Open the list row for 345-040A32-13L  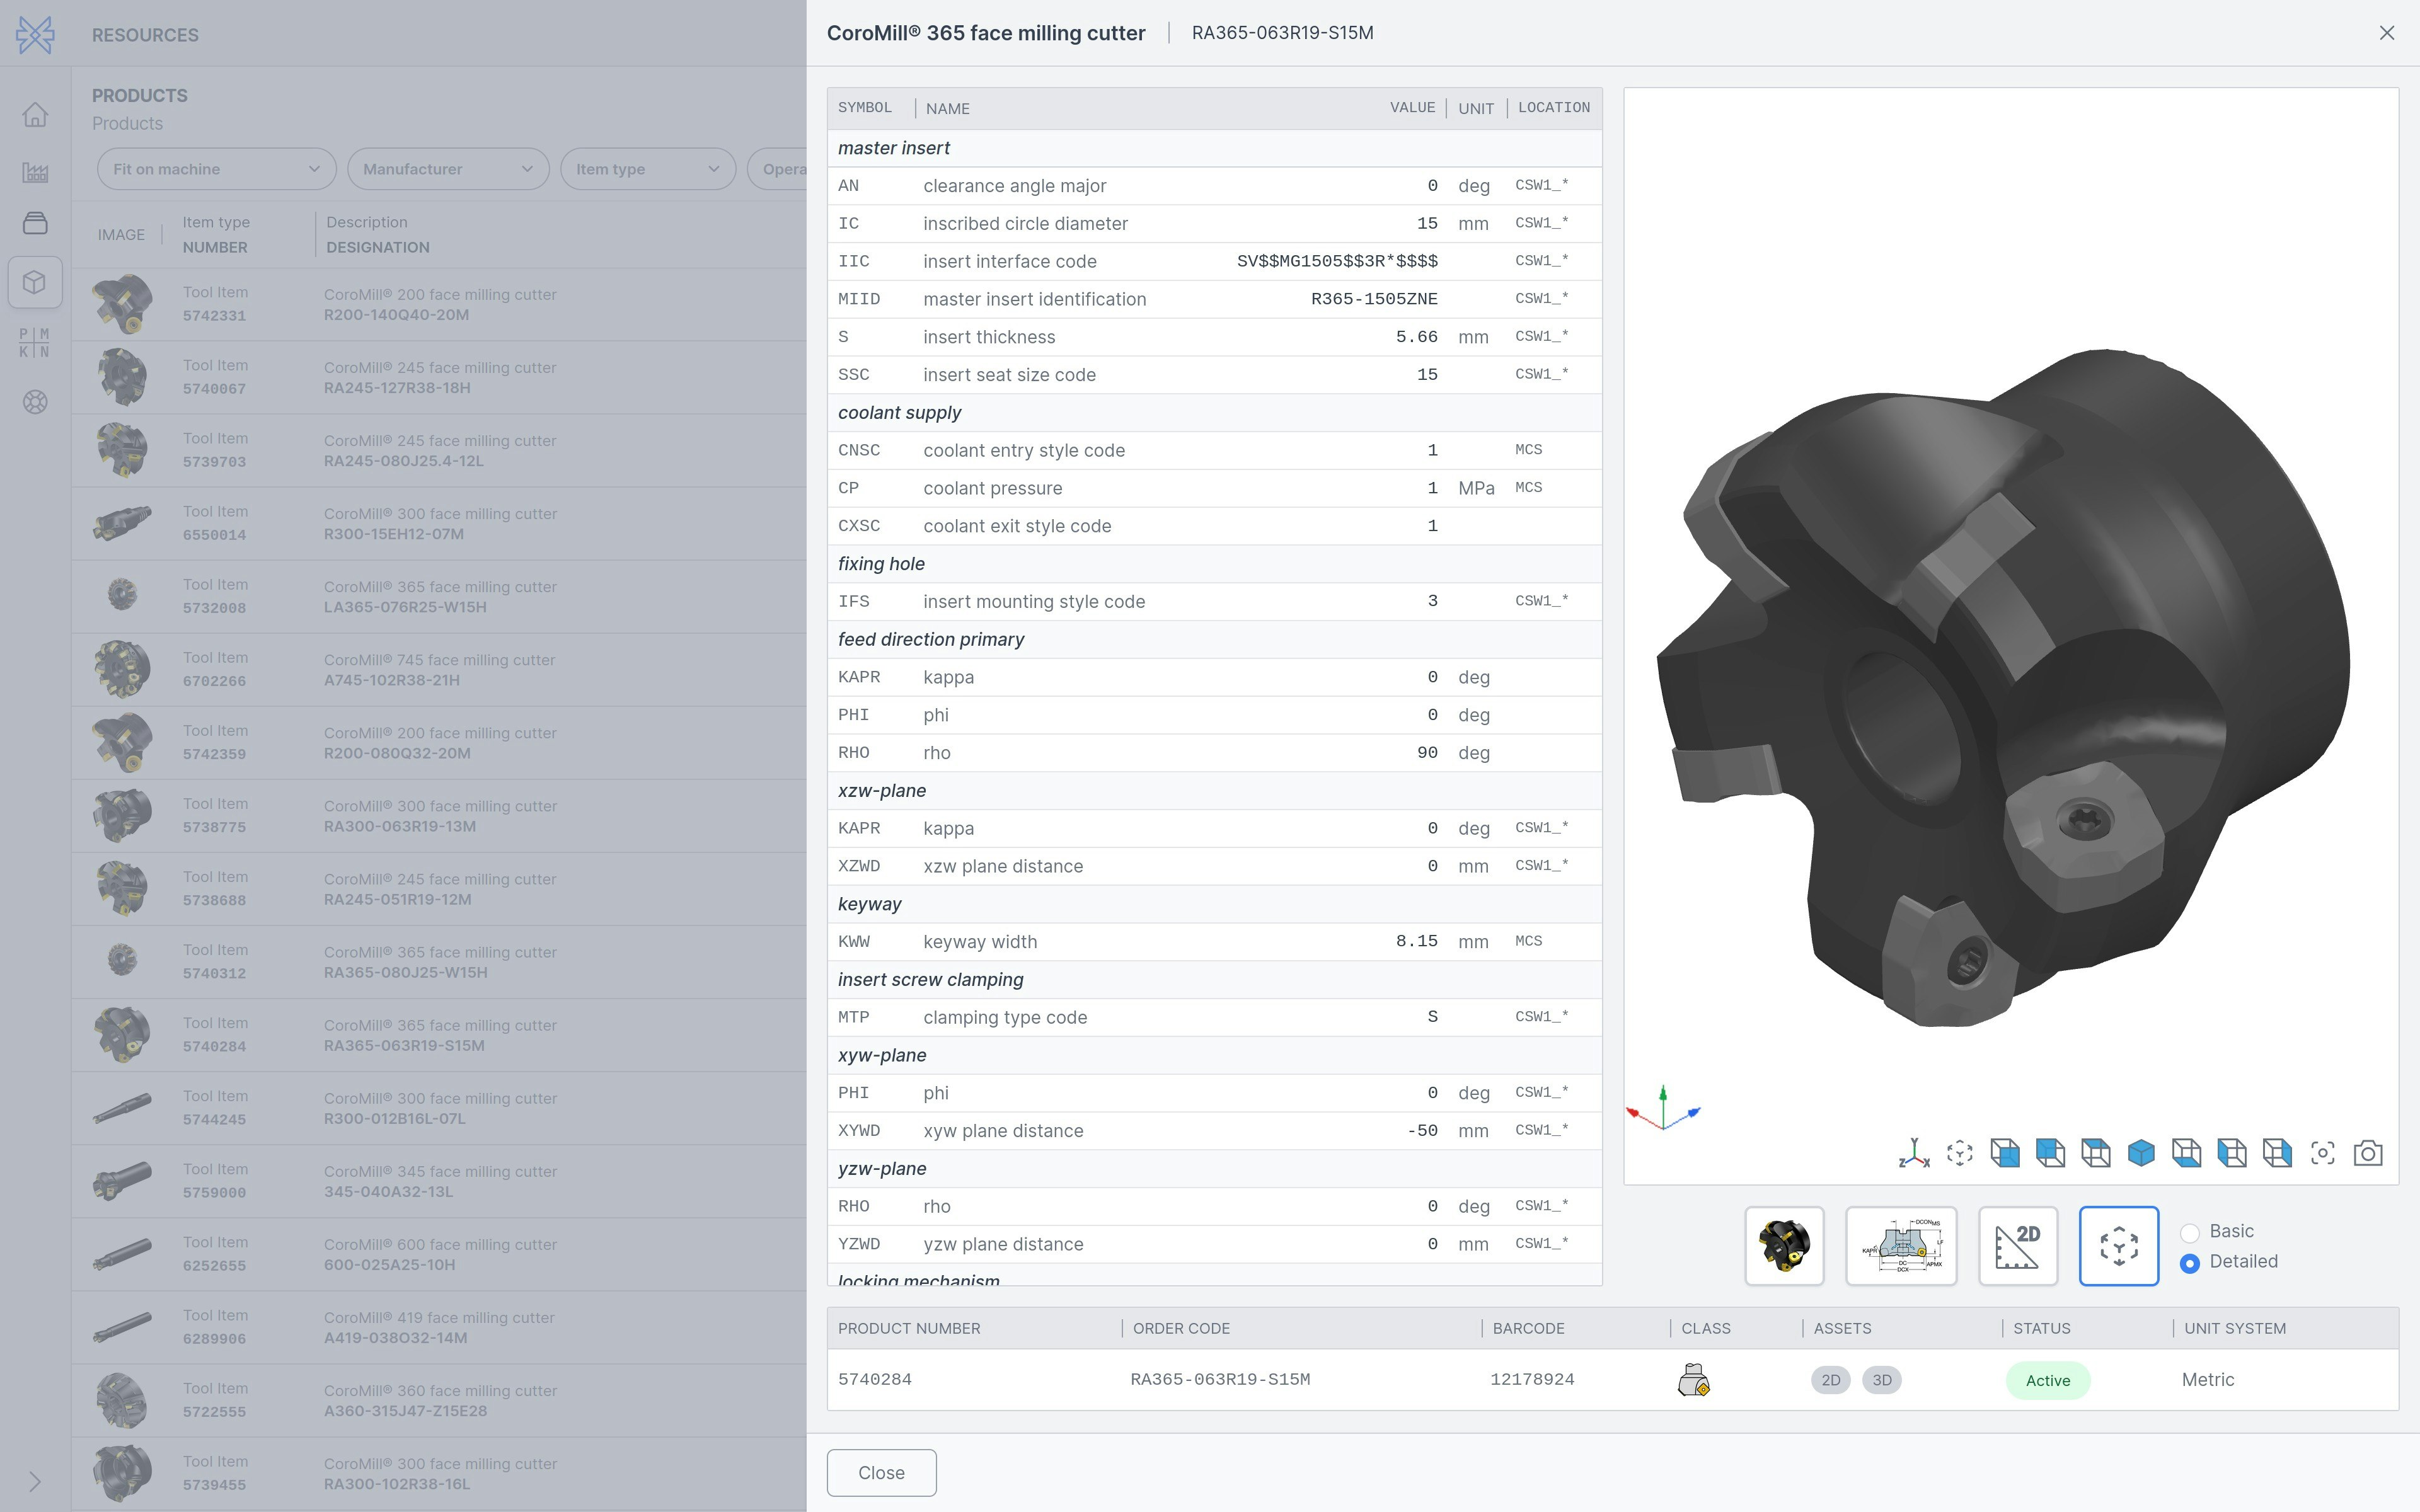pyautogui.click(x=439, y=1182)
